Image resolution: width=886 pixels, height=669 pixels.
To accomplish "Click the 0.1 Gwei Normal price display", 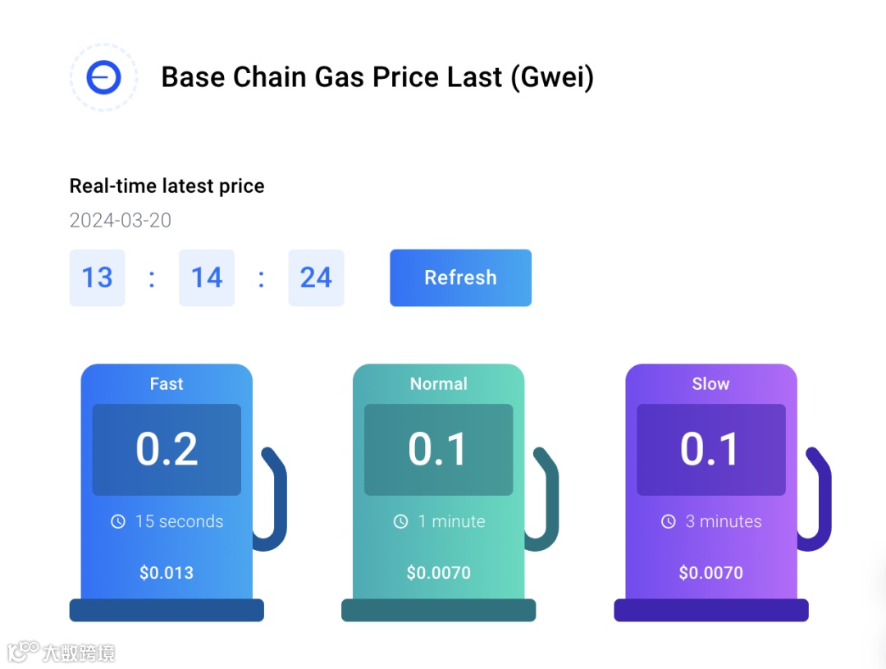I will (439, 449).
